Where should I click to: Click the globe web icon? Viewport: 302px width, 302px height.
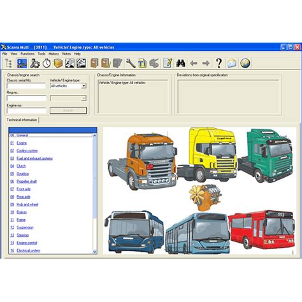click(245, 63)
